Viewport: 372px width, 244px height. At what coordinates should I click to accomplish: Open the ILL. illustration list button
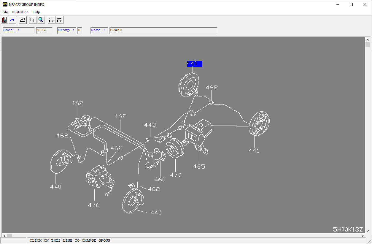(33, 20)
